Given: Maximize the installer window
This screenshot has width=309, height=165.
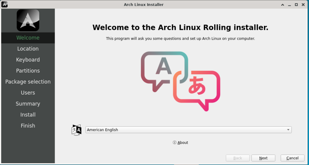Looking at the screenshot, I should pyautogui.click(x=296, y=5).
